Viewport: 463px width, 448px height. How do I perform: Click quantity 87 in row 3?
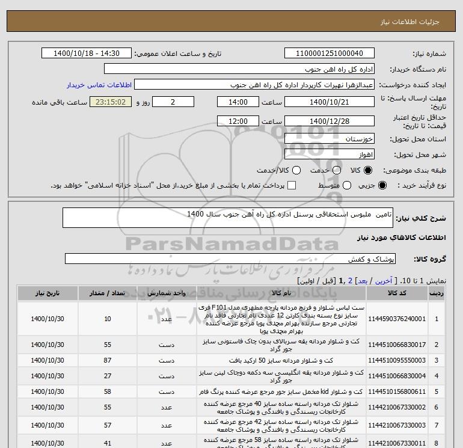108,360
